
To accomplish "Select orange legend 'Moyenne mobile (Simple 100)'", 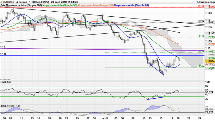I will coord(95,5).
